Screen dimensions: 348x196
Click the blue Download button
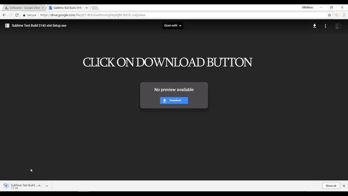click(x=174, y=100)
